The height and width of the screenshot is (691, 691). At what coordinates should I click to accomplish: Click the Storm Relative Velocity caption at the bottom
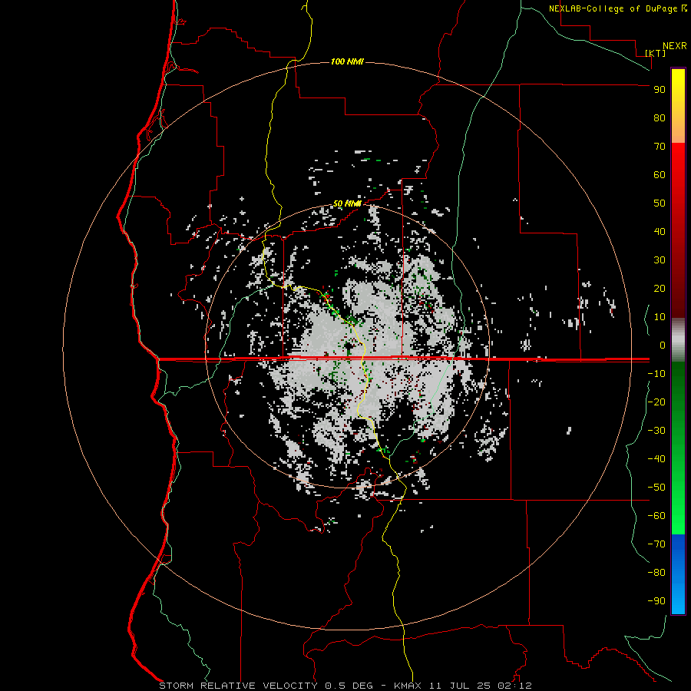(x=345, y=686)
